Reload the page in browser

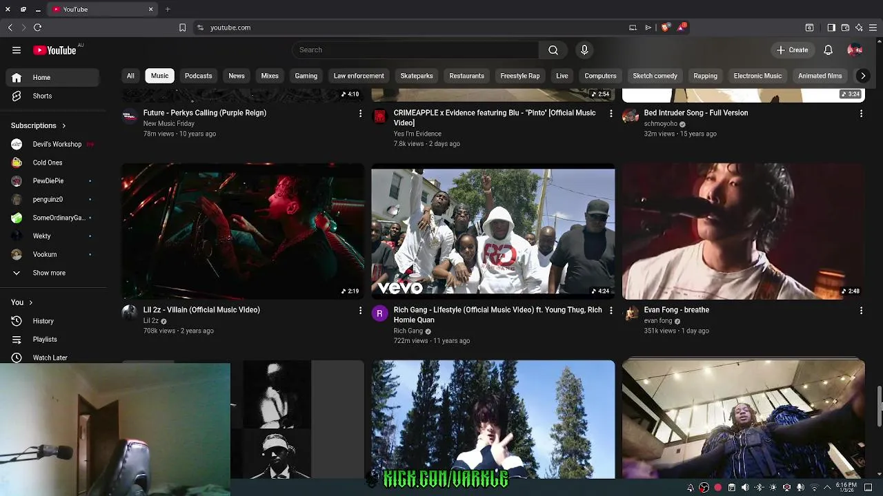[37, 28]
